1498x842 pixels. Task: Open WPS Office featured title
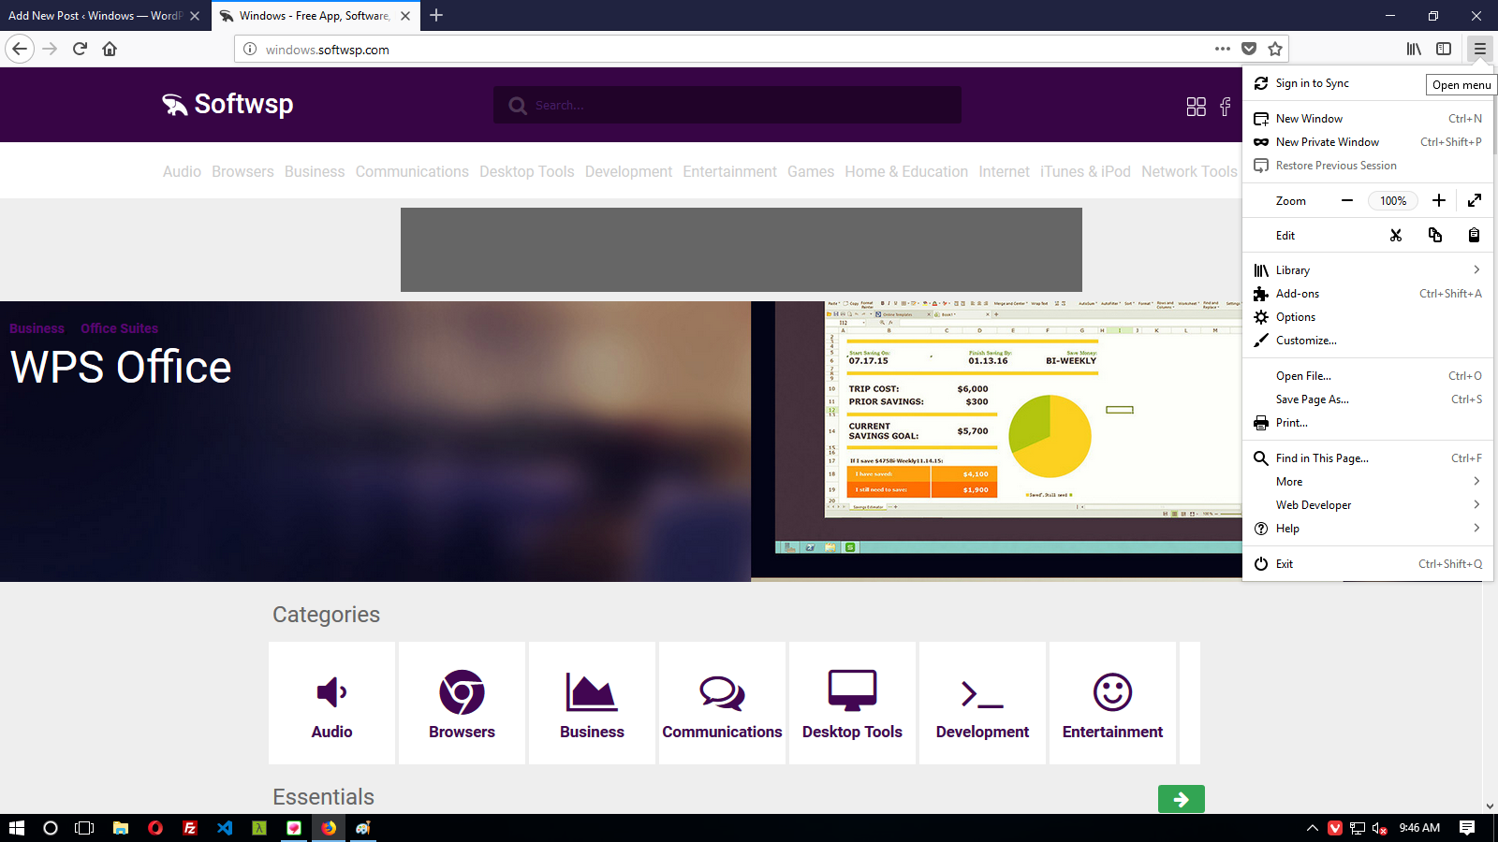click(x=121, y=367)
